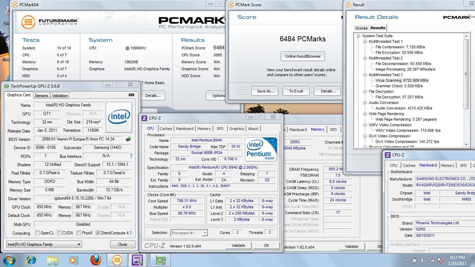Click Details... button in the PCMark04 window
This screenshot has height=267, width=475.
point(153,96)
